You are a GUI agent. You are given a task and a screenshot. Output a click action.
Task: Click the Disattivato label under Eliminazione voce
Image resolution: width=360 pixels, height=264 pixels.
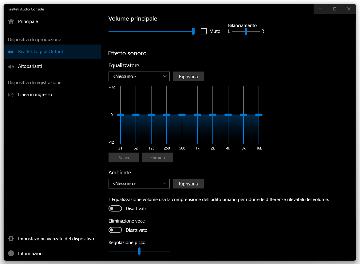coord(136,230)
